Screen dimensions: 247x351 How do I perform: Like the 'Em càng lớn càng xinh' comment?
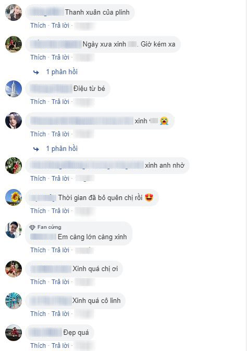pos(38,250)
